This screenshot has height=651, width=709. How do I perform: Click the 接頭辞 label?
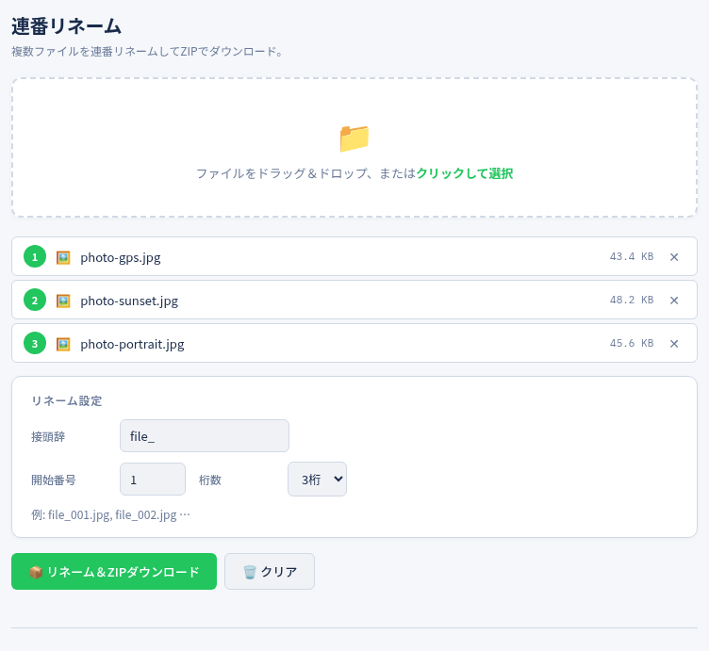click(48, 437)
